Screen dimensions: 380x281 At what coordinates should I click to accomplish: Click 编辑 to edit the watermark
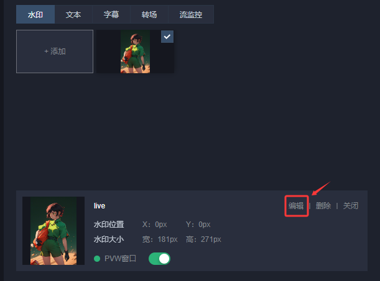[x=296, y=206]
